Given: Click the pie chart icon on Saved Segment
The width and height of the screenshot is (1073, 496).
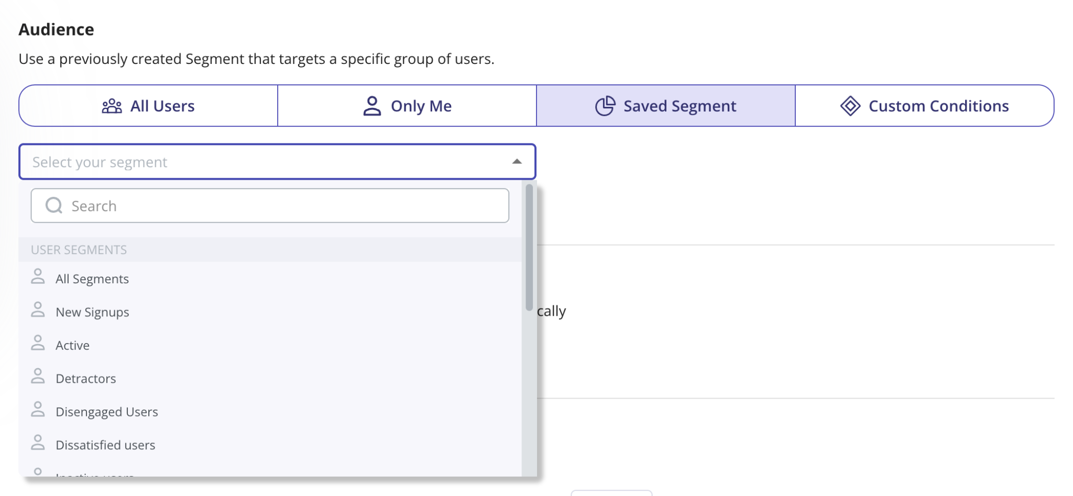Looking at the screenshot, I should pos(606,105).
